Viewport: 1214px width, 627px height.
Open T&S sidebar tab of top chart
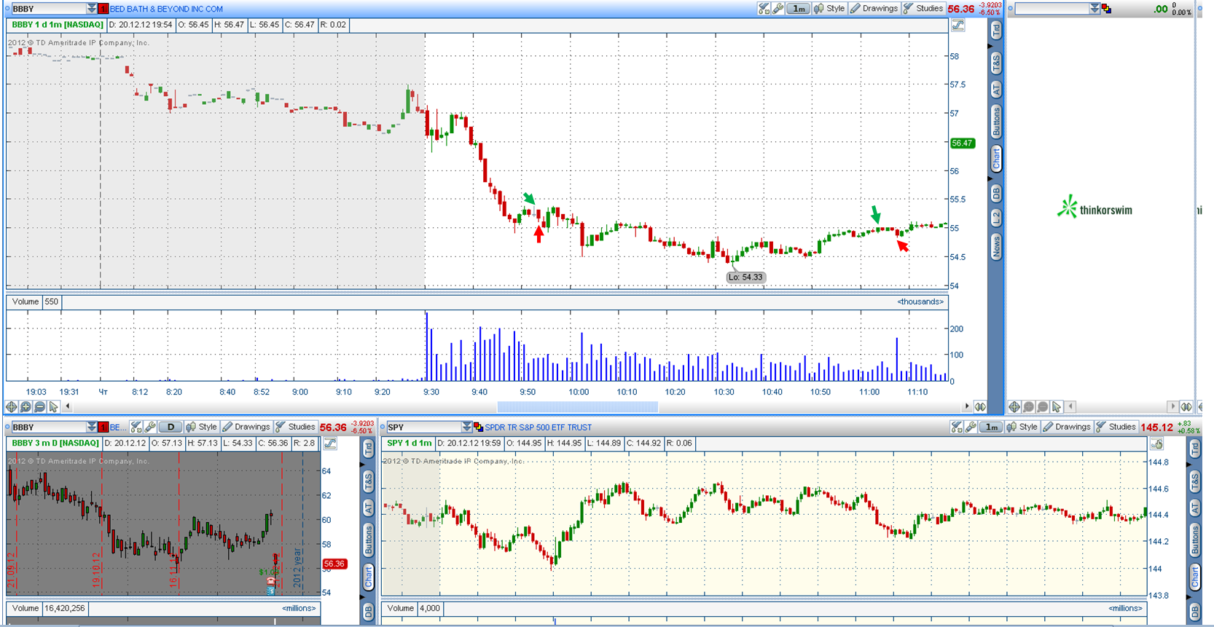(996, 63)
